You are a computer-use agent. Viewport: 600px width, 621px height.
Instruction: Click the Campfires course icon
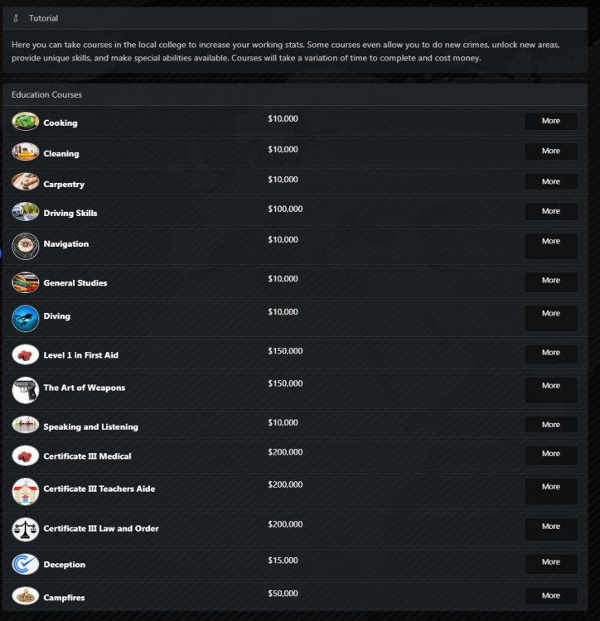click(x=26, y=596)
